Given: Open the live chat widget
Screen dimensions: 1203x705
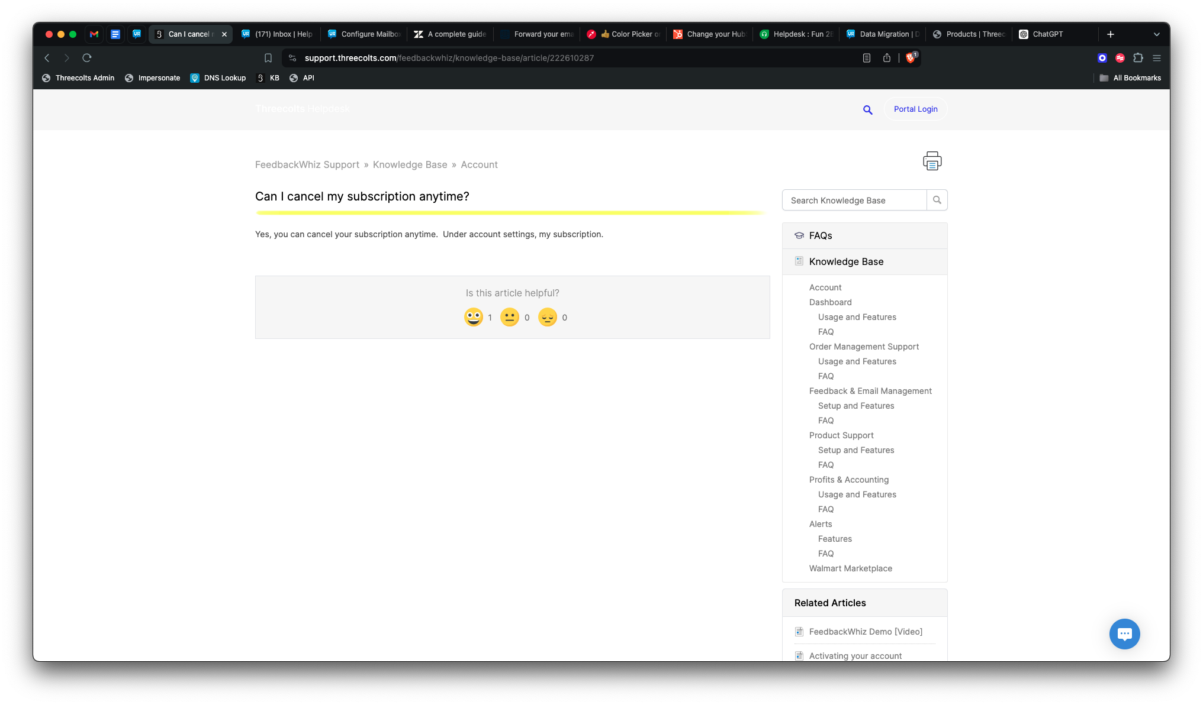Looking at the screenshot, I should pyautogui.click(x=1125, y=634).
